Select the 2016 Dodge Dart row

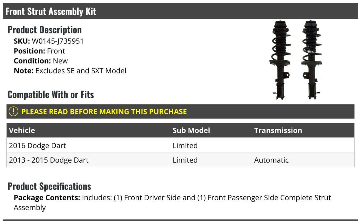click(x=38, y=146)
